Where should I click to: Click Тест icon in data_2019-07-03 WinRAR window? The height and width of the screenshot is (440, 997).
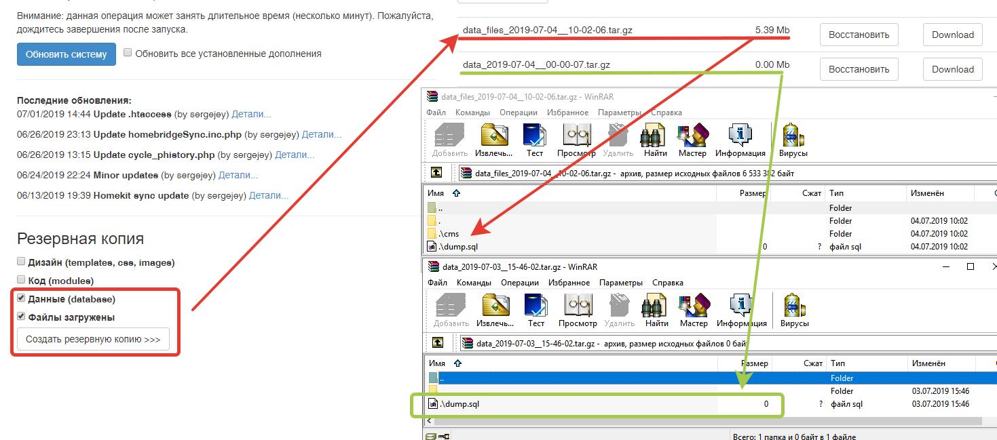point(536,311)
